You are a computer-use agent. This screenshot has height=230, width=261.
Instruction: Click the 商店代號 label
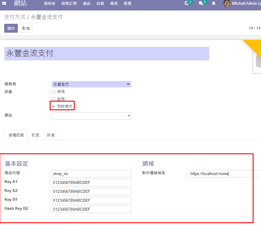(12, 173)
